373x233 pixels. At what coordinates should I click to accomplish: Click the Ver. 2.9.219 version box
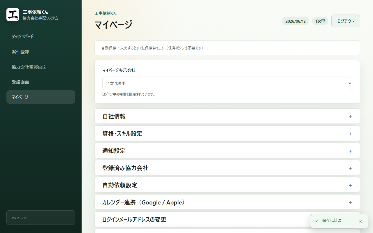coord(41,218)
